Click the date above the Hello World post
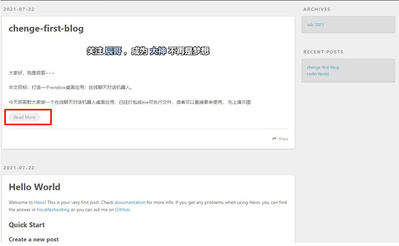Image resolution: width=399 pixels, height=246 pixels. coord(19,168)
